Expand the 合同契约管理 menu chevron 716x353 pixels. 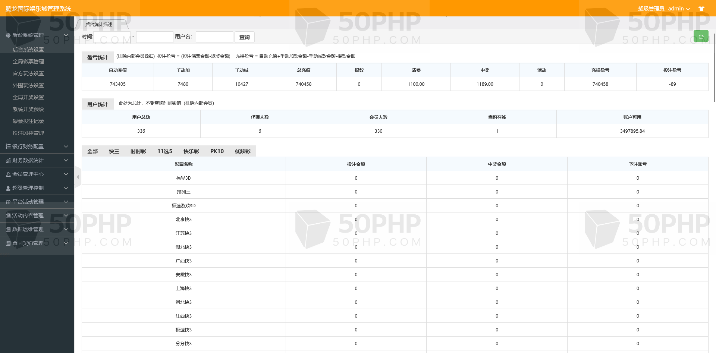click(x=66, y=243)
